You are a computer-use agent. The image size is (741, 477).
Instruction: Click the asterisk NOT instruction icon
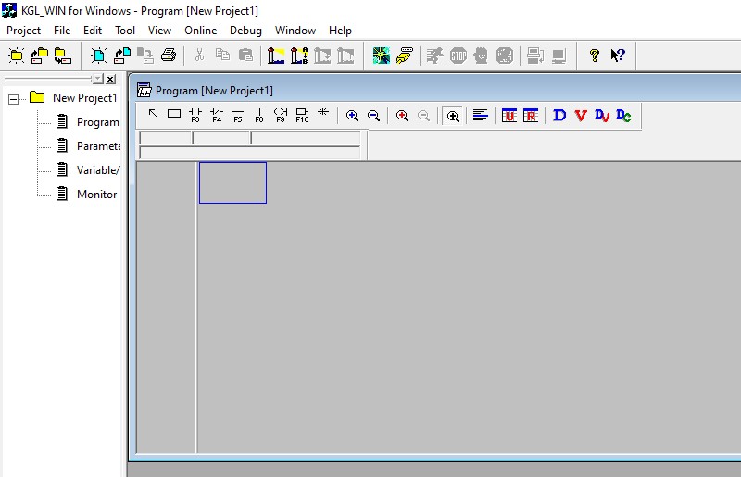tap(323, 113)
